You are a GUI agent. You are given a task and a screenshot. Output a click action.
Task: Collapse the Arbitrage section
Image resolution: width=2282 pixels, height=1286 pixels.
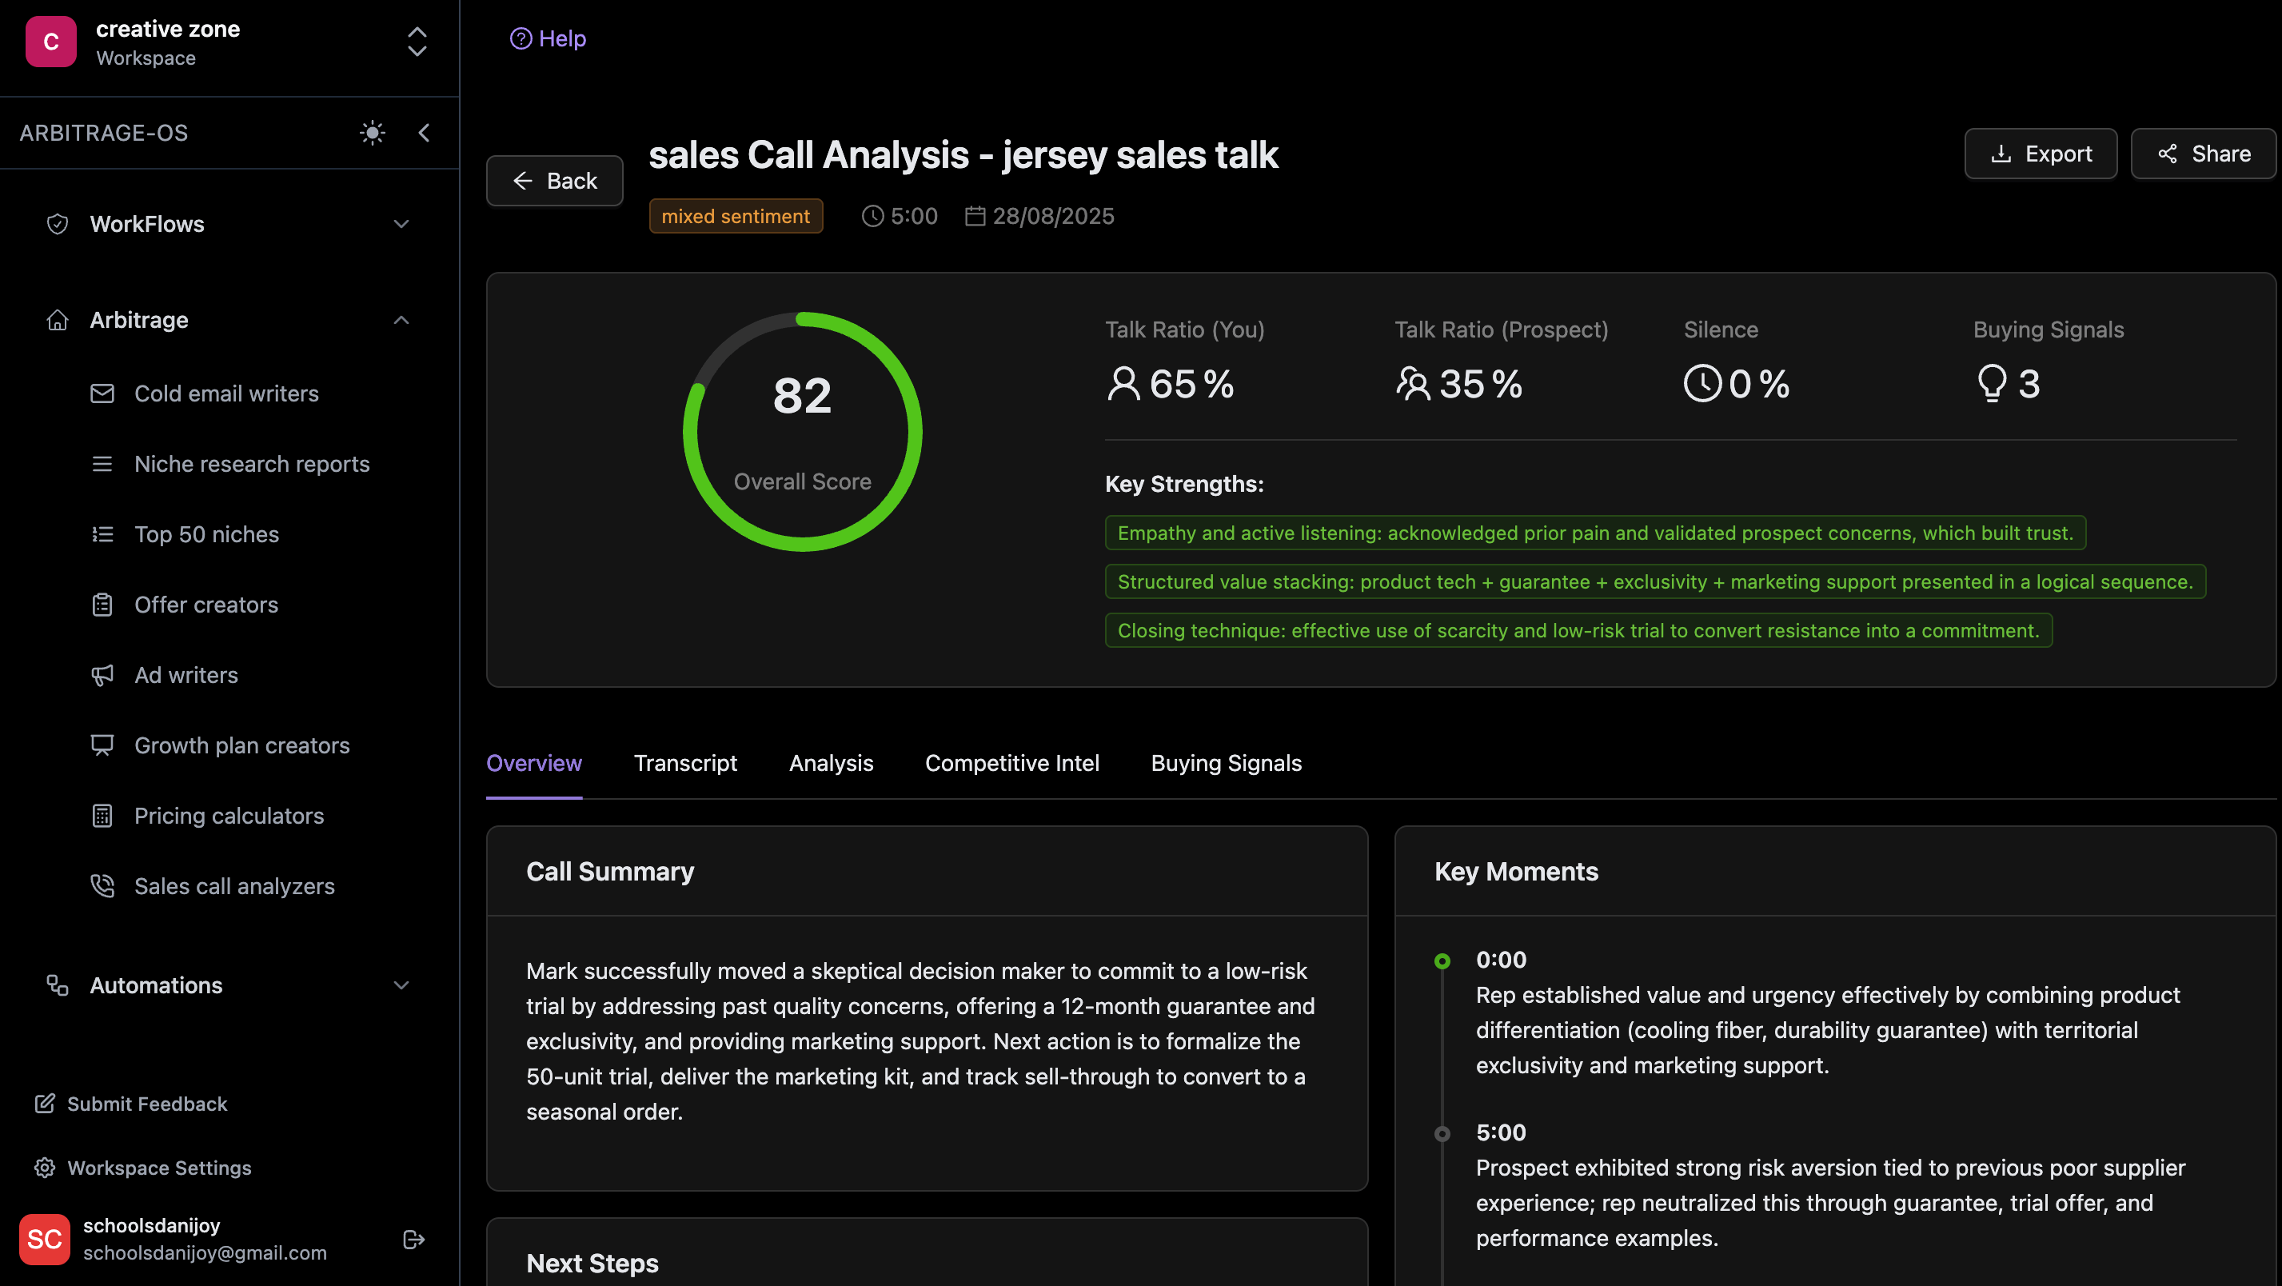coord(401,320)
